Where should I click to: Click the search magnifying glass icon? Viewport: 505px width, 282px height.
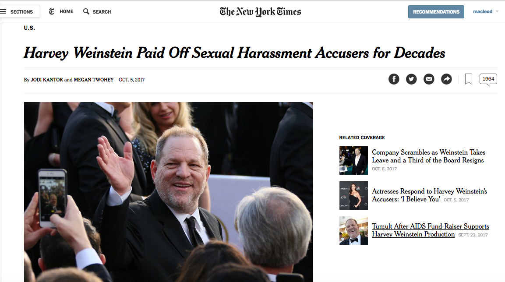86,11
